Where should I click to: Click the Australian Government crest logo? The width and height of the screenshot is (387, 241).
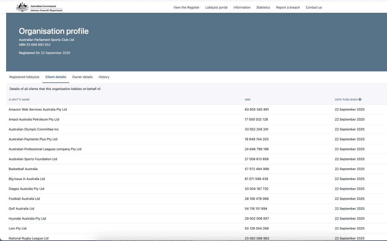[39, 7]
